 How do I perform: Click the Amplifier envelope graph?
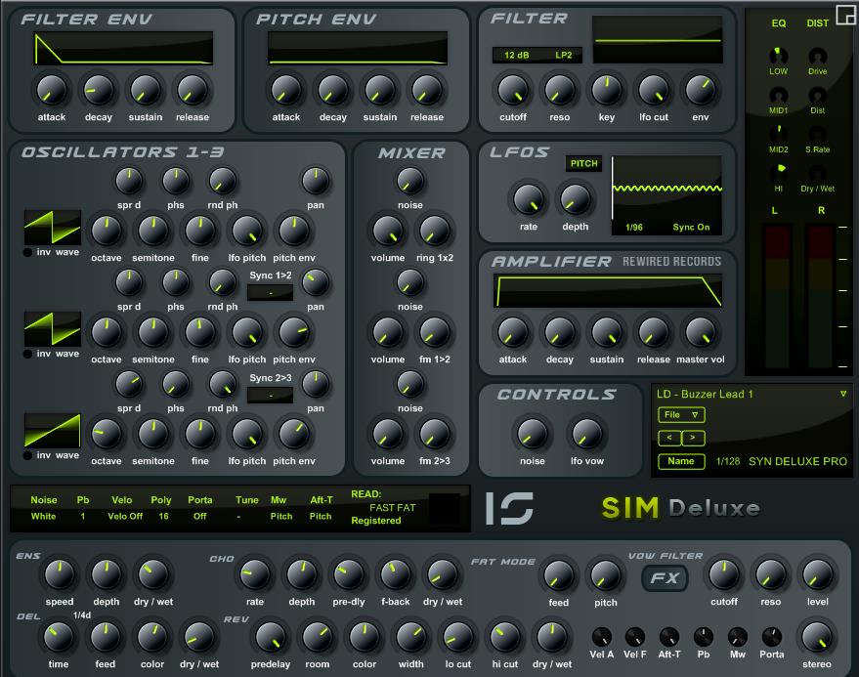coord(608,291)
